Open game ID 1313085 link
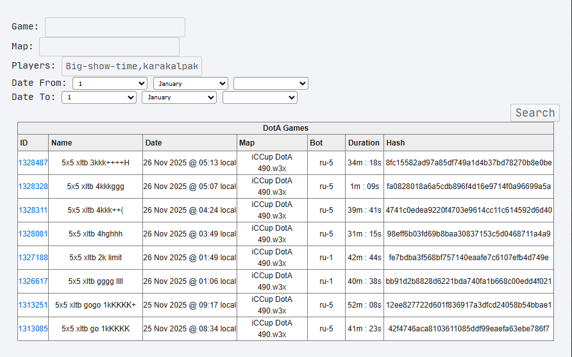This screenshot has width=572, height=357. 33,329
